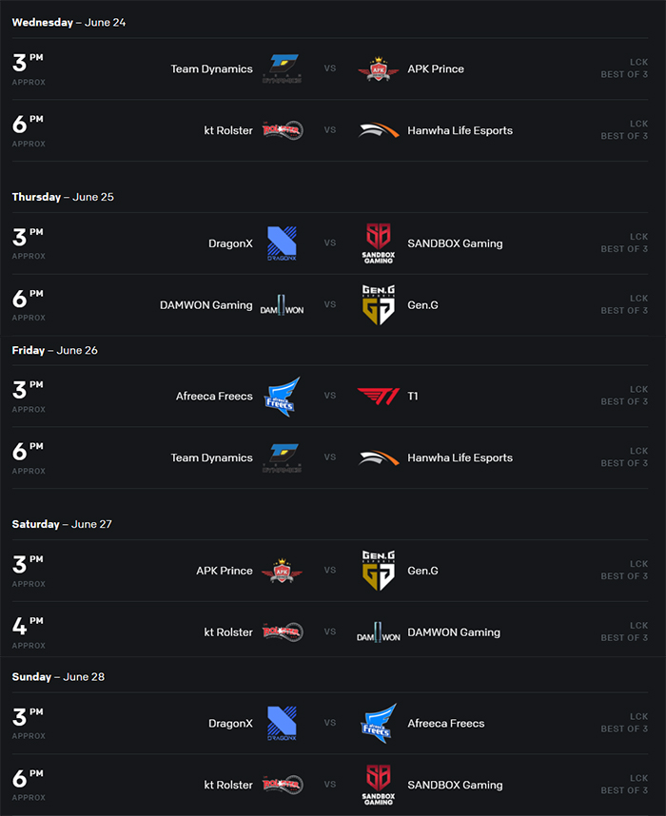Open Friday's Team Dynamics vs Hanwha Life match row
The width and height of the screenshot is (666, 816).
(330, 458)
